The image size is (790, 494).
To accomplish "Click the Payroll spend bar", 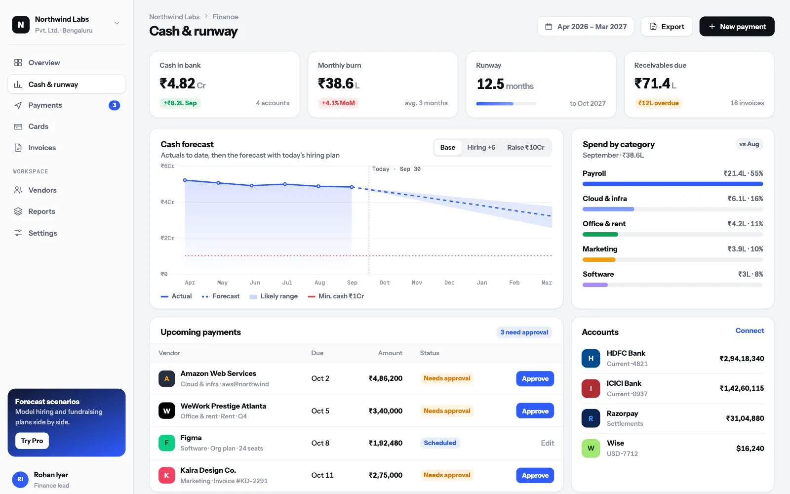I will pyautogui.click(x=672, y=184).
